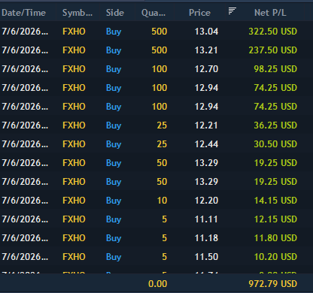Click the sort indicator icon next to Price
The height and width of the screenshot is (293, 313).
click(232, 11)
